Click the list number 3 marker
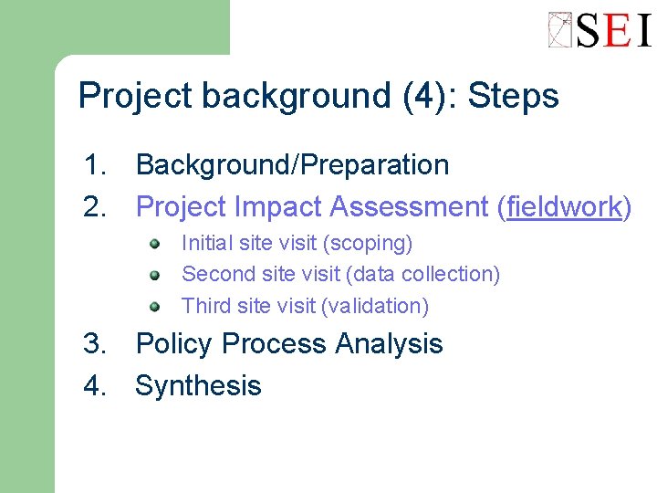The image size is (657, 493). click(94, 344)
